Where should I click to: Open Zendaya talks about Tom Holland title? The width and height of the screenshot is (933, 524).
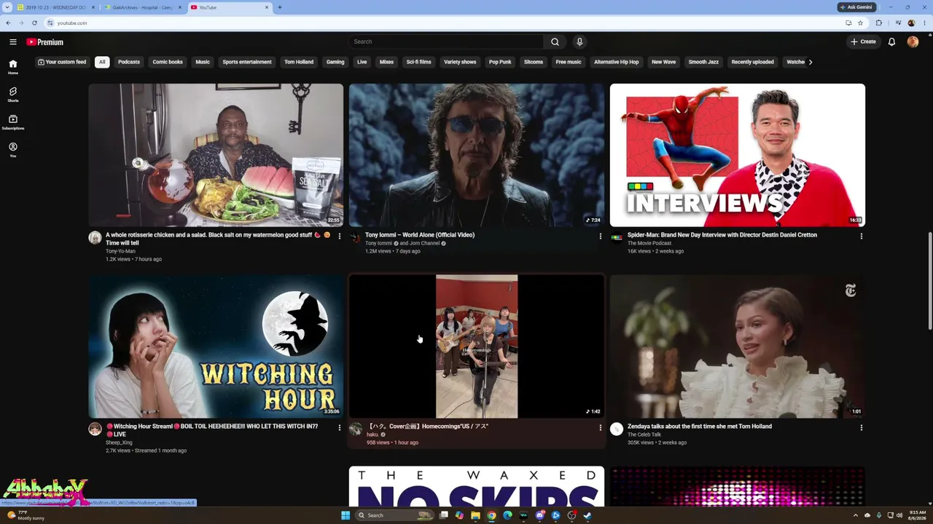700,426
